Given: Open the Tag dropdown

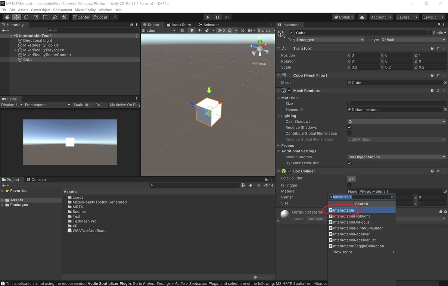Looking at the screenshot, I should click(x=330, y=40).
